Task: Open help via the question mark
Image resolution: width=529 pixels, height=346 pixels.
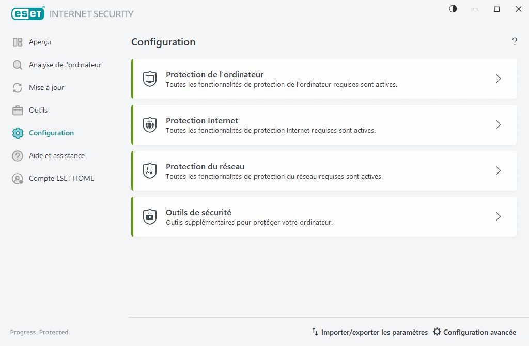Action: click(x=515, y=42)
